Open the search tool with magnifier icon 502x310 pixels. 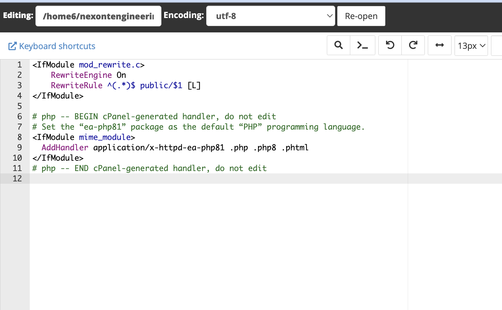point(339,45)
